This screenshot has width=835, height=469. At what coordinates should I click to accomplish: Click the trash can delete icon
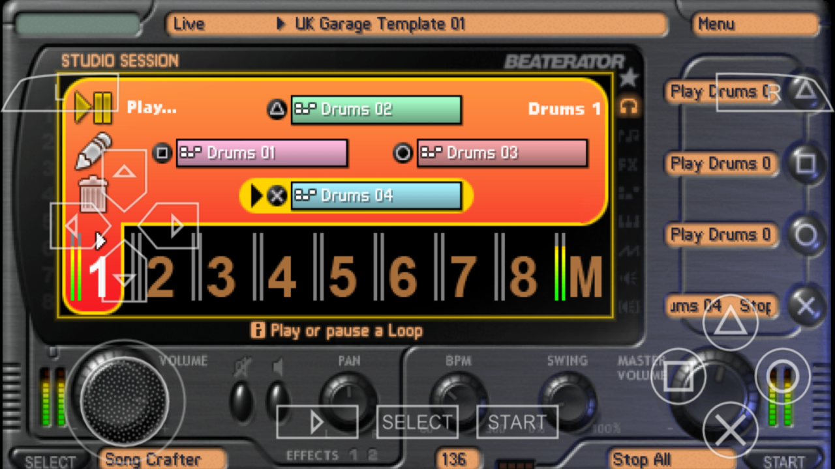click(x=92, y=193)
